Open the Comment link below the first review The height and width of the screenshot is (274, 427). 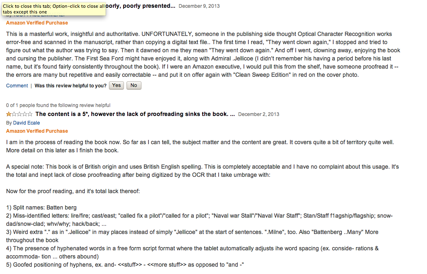[17, 86]
